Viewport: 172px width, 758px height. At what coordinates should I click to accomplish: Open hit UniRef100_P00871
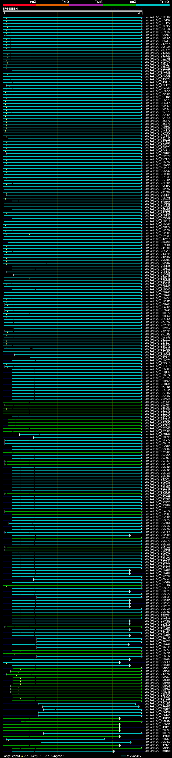pos(157,443)
